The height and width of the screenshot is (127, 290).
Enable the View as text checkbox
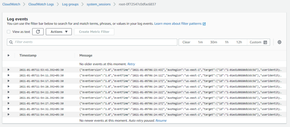click(8, 32)
